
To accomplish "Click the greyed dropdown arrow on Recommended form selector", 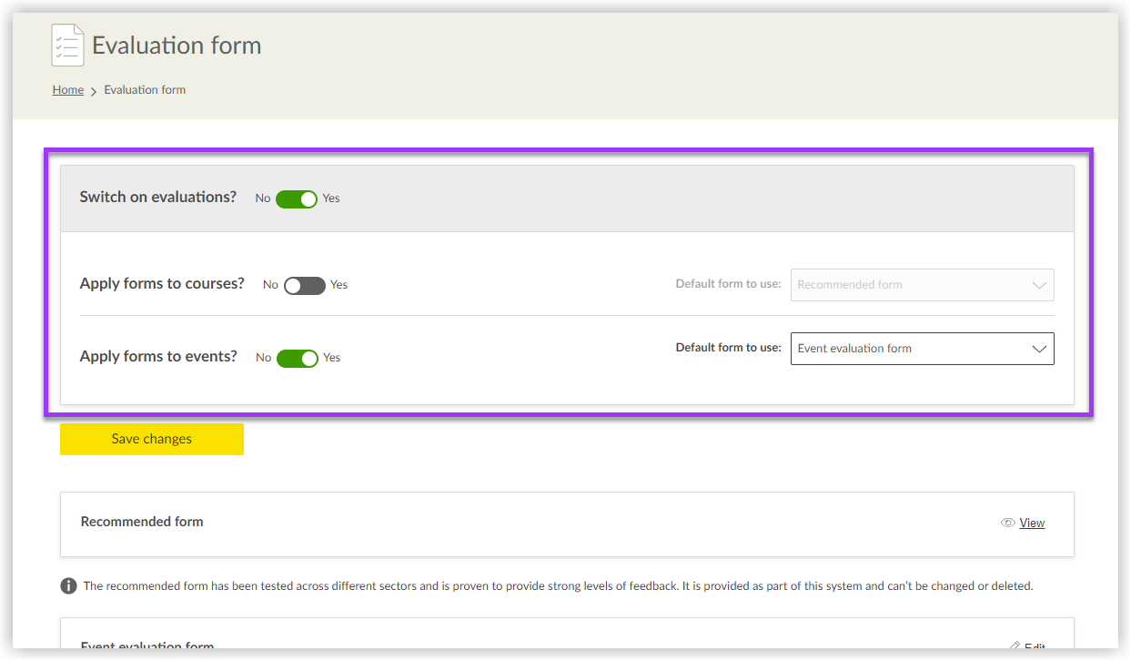I will (x=1039, y=284).
